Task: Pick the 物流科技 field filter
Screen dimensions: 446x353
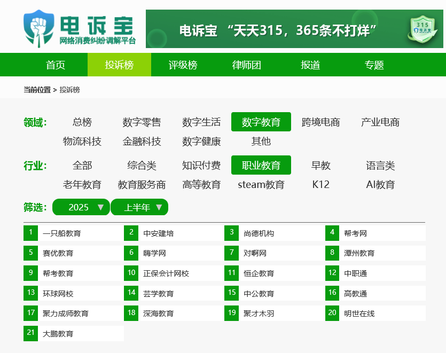Action: pyautogui.click(x=82, y=141)
